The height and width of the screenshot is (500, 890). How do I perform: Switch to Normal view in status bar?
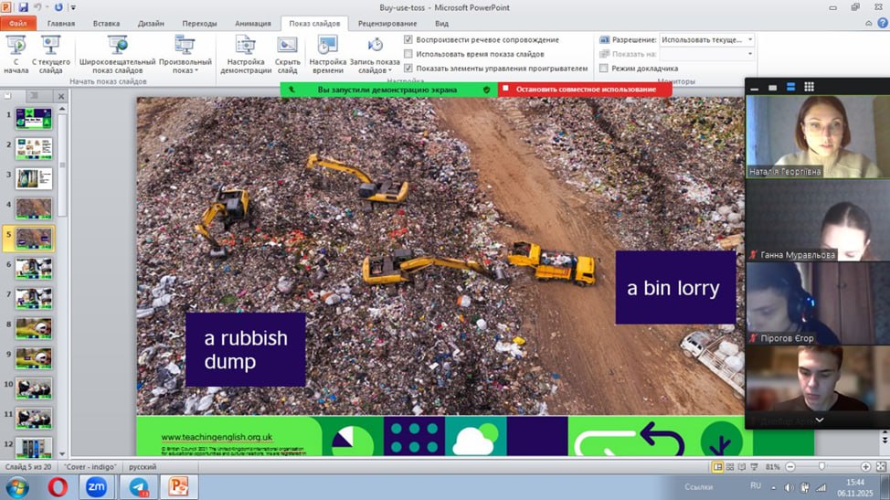[717, 466]
